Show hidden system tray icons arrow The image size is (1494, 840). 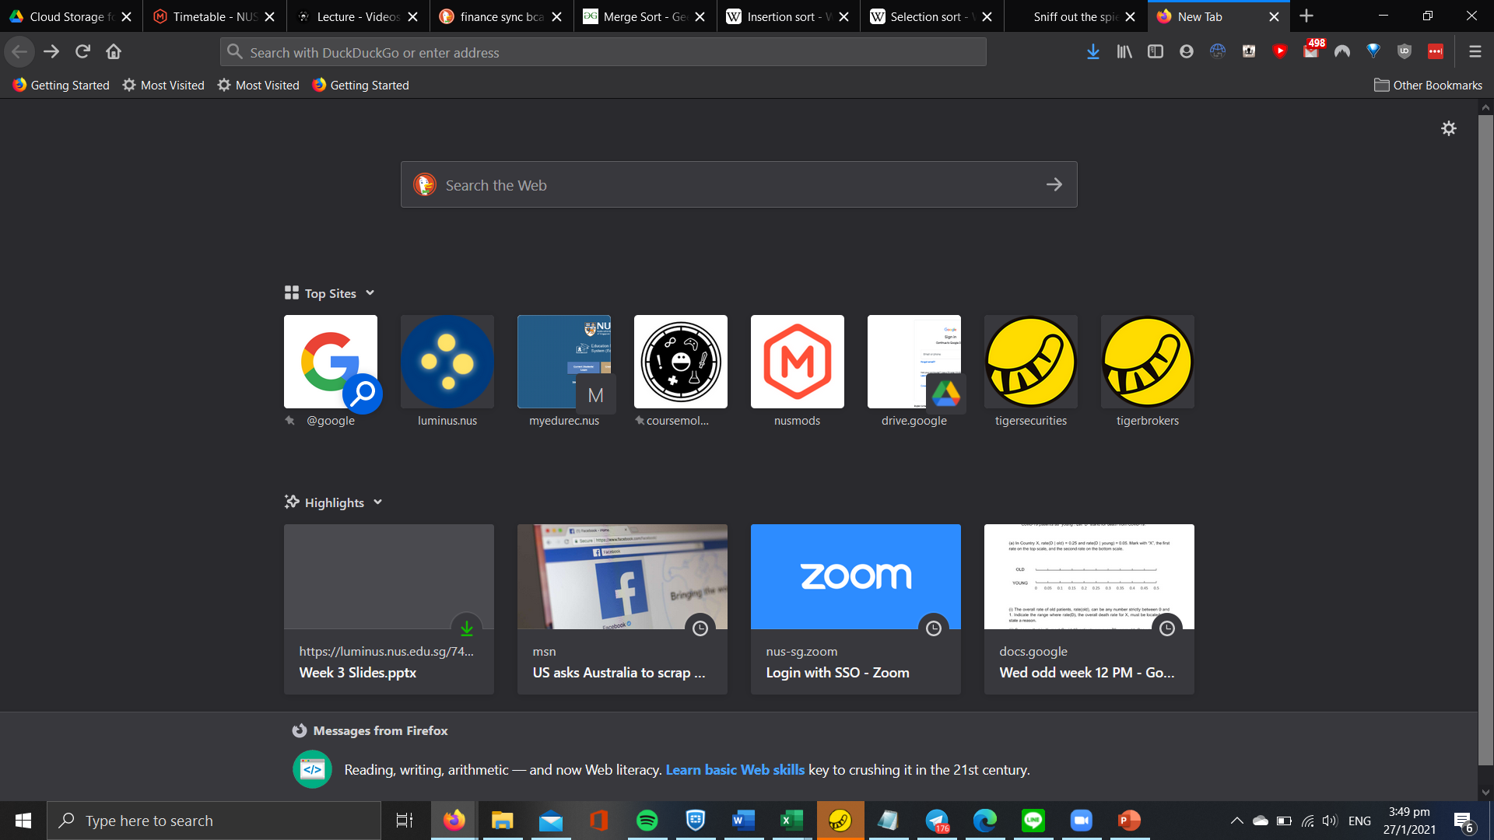(x=1236, y=821)
